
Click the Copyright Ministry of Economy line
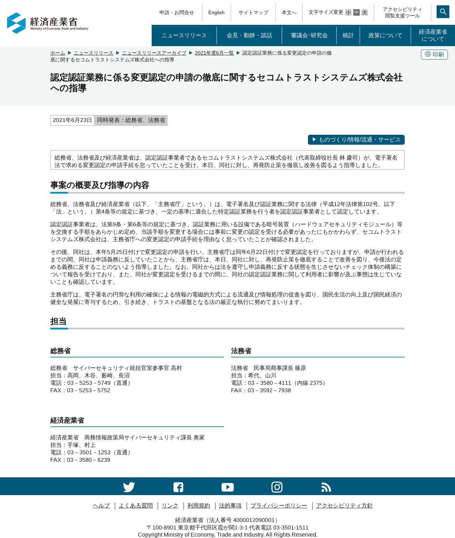pyautogui.click(x=228, y=534)
